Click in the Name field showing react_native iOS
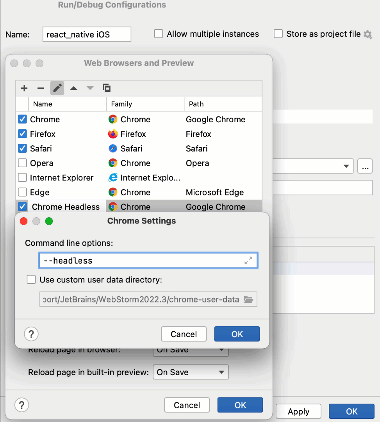380x422 pixels. click(86, 34)
